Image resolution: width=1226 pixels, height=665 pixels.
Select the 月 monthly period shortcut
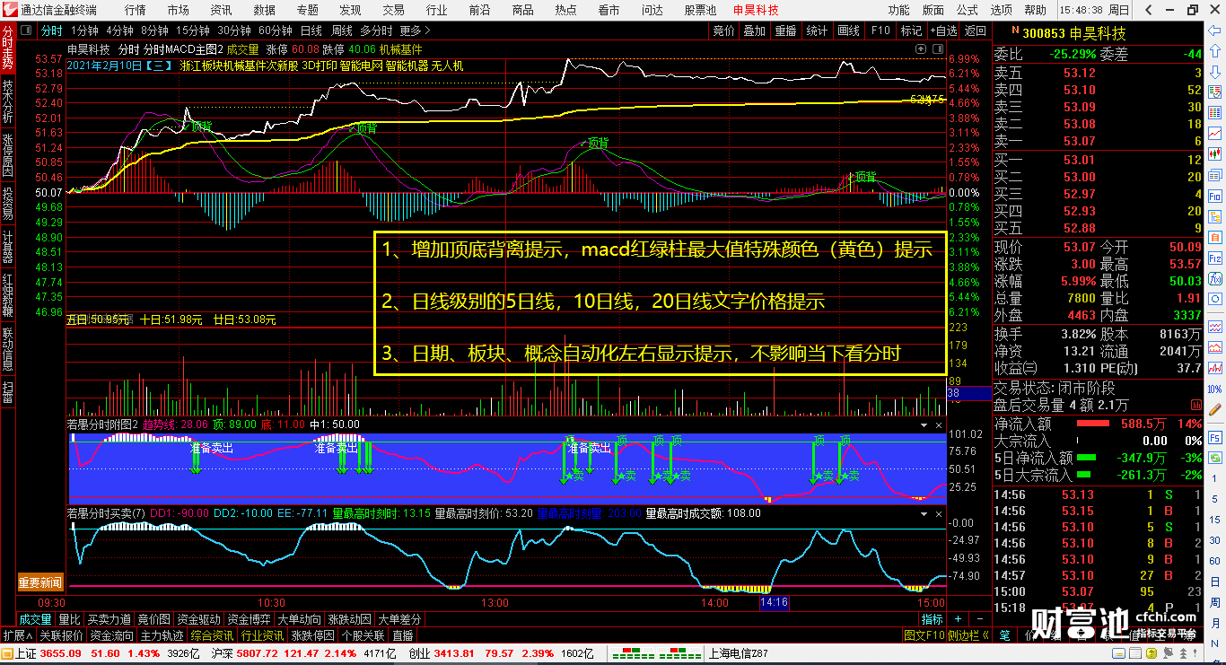point(1214,623)
